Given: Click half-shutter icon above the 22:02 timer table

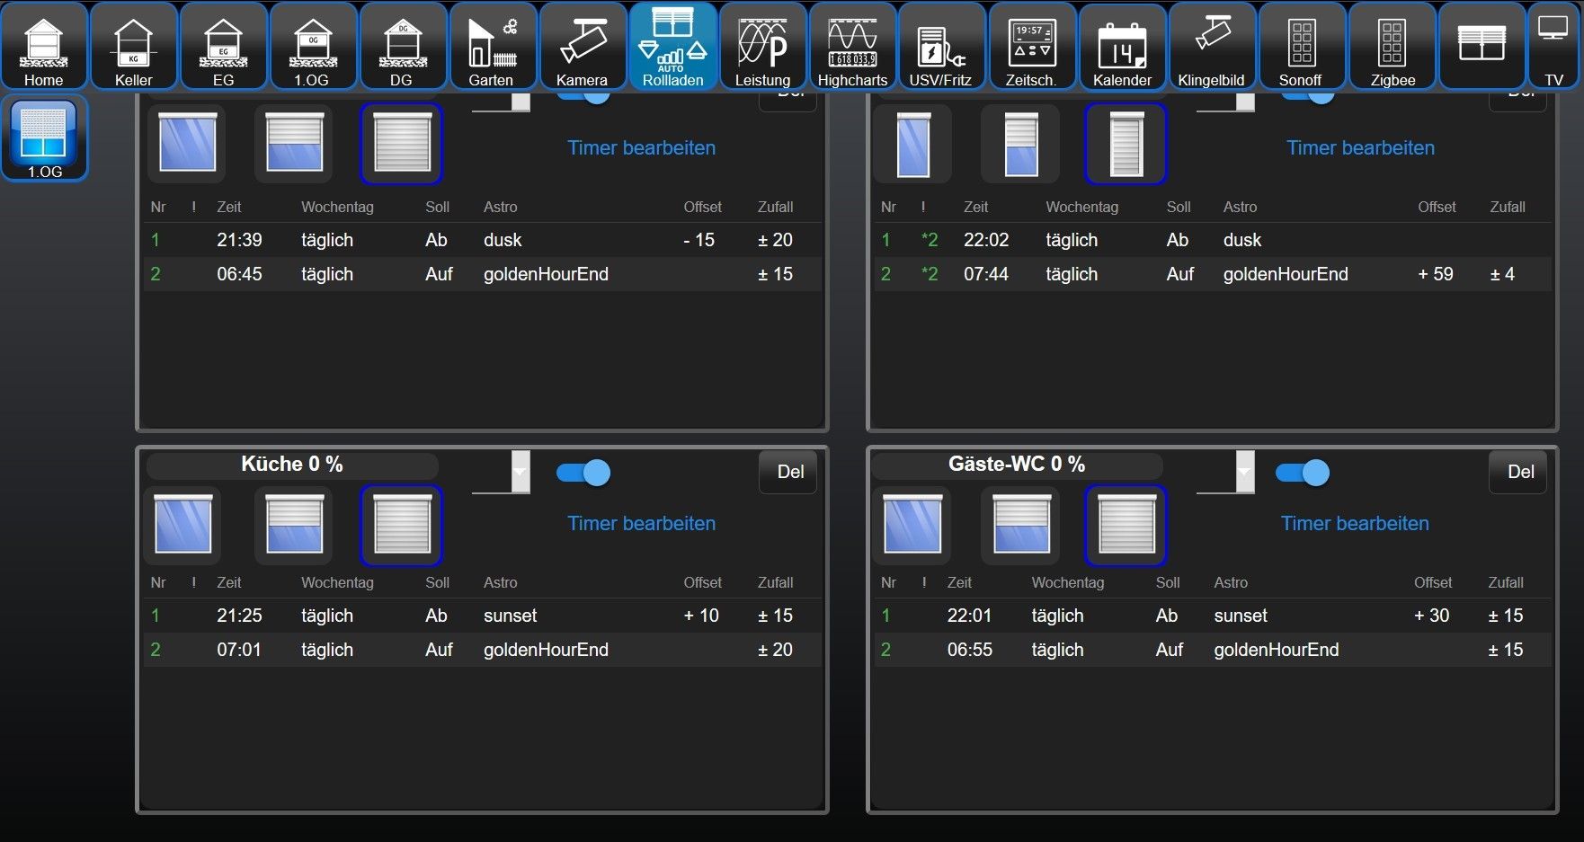Looking at the screenshot, I should (1020, 144).
